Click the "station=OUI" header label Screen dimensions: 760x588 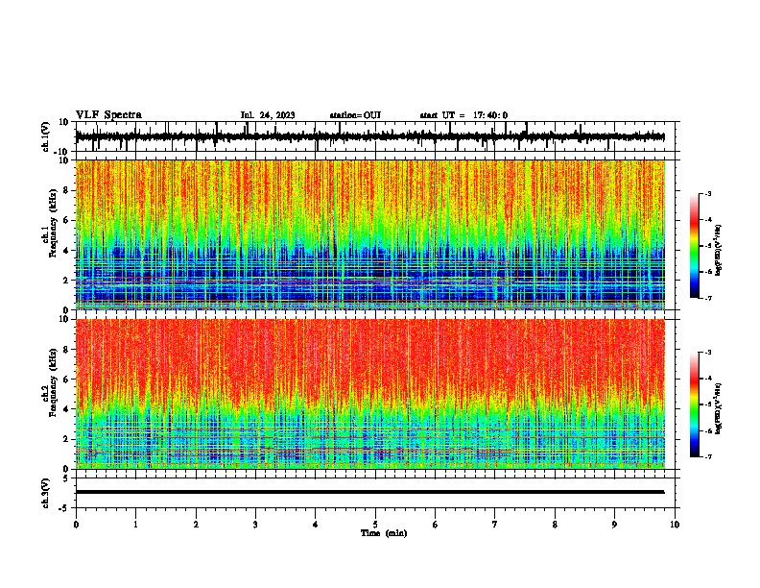(355, 115)
